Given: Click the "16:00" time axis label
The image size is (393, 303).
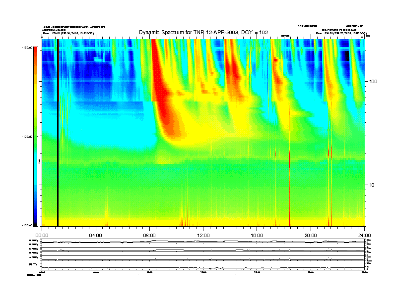Looking at the screenshot, I should (x=257, y=236).
